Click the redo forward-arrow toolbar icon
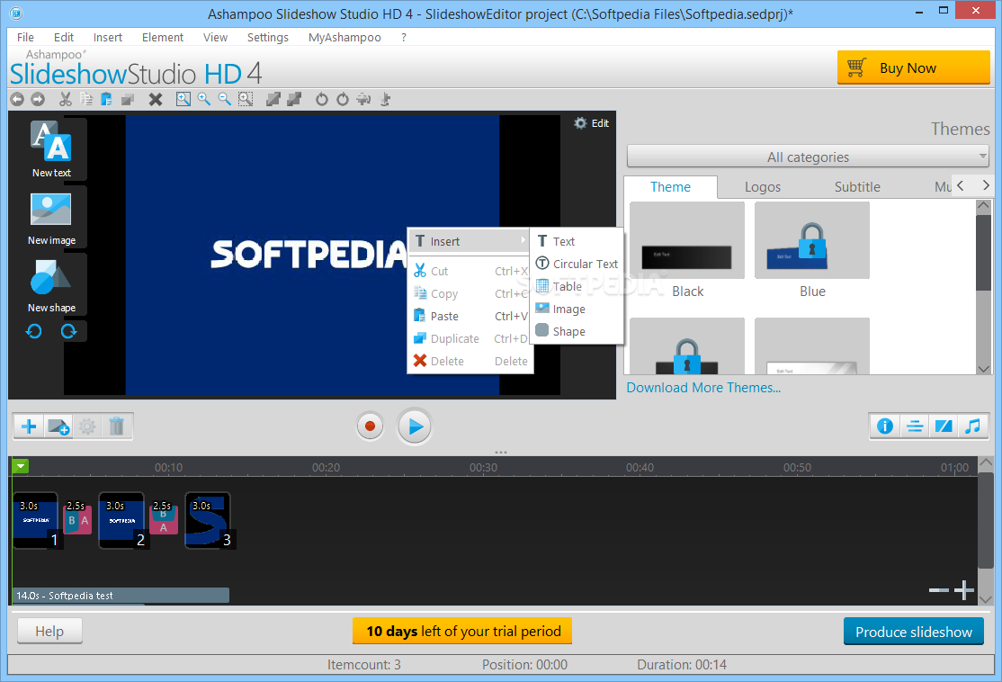This screenshot has height=682, width=1002. tap(38, 99)
